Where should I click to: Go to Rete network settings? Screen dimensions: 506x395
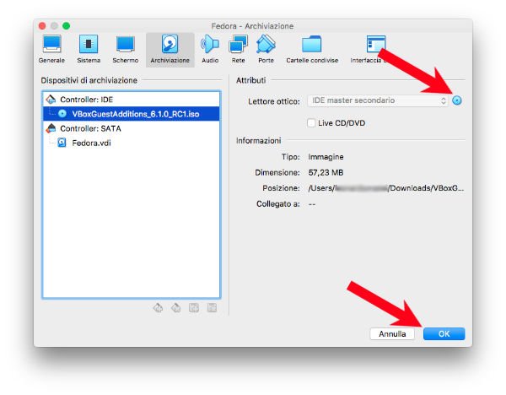point(238,50)
